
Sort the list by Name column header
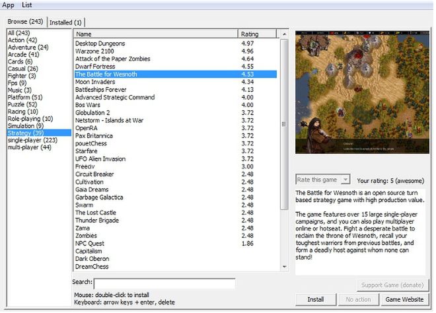point(156,34)
